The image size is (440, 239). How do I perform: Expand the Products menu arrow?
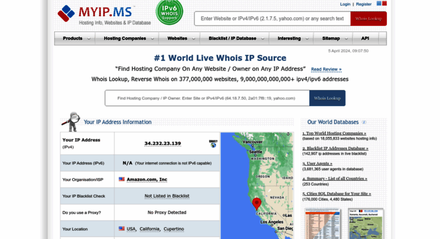[x=89, y=39]
